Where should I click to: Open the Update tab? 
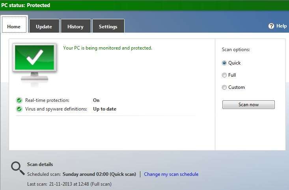44,26
